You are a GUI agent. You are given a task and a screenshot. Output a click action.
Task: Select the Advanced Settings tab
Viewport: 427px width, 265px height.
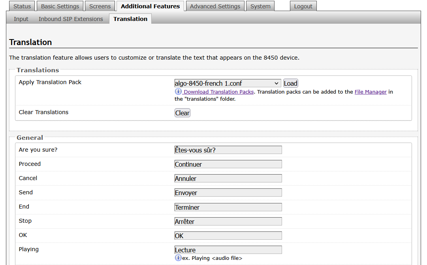(215, 6)
